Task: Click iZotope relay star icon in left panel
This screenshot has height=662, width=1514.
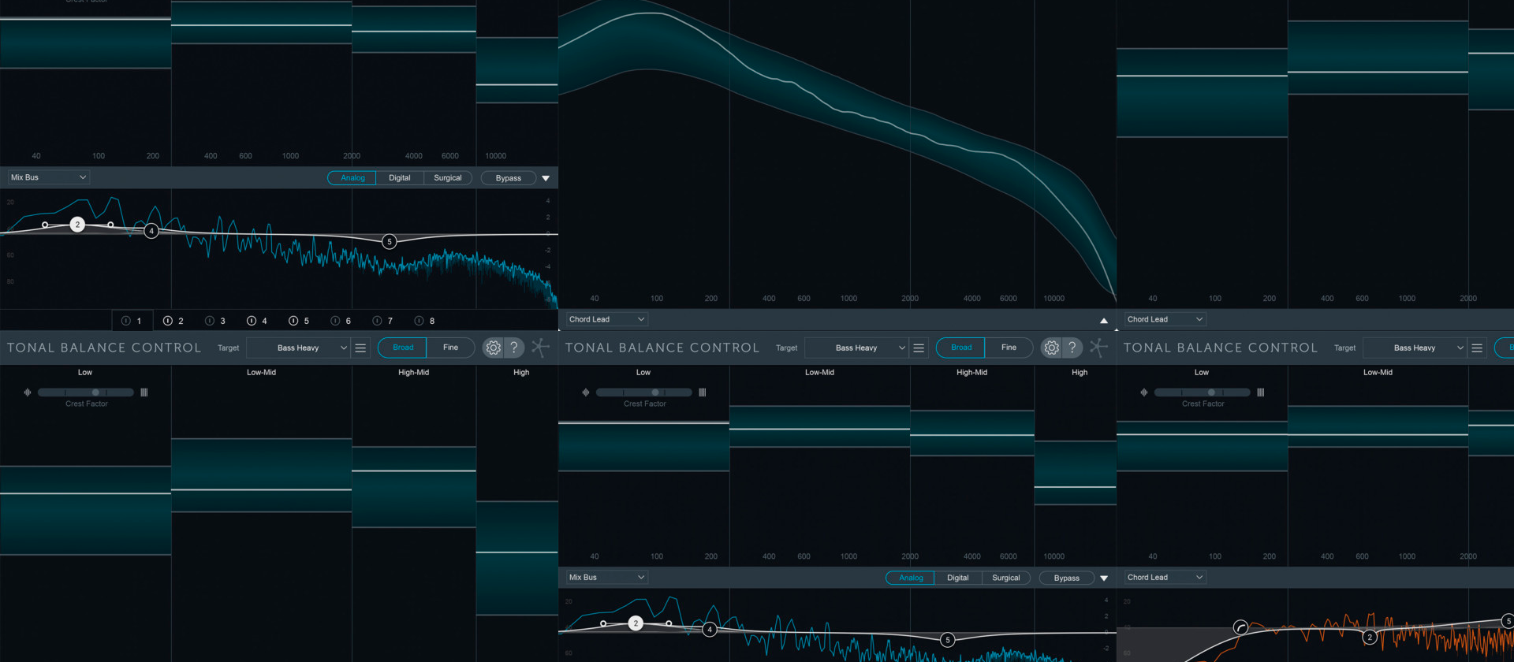Action: click(x=540, y=348)
